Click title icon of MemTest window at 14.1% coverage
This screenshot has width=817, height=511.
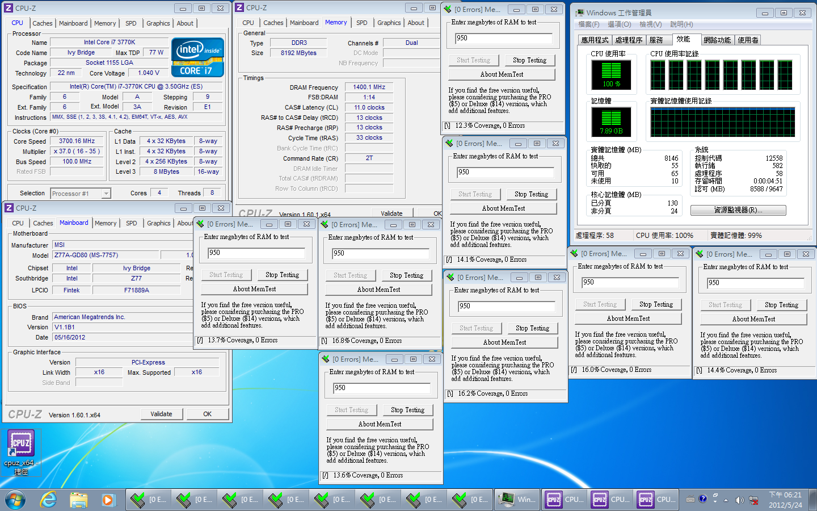(x=449, y=143)
